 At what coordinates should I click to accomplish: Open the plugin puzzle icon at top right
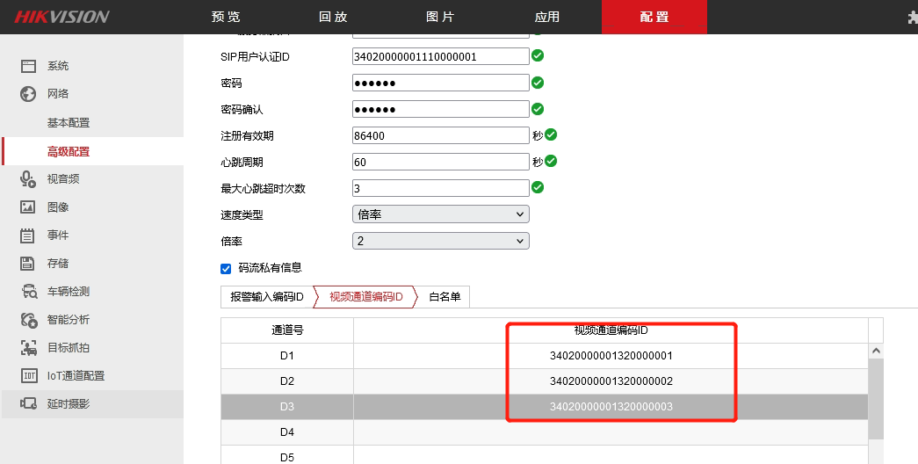[913, 18]
